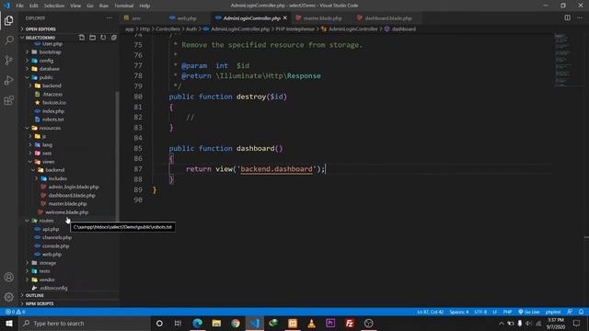Open the Manage gear menu

[x=8, y=297]
